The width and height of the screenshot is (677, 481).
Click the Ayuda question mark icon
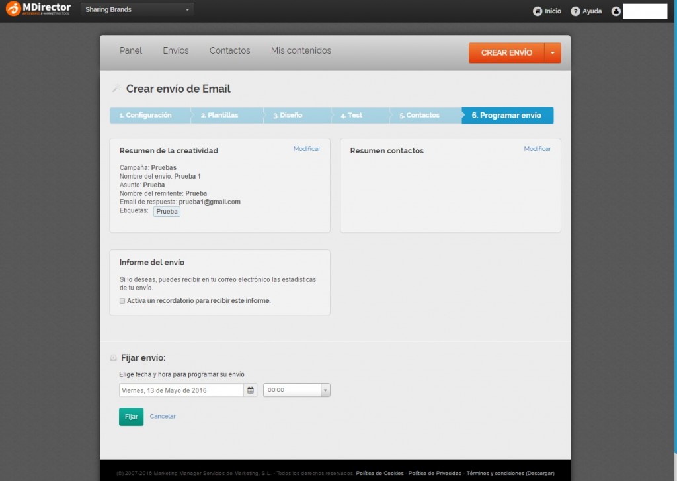tap(576, 11)
